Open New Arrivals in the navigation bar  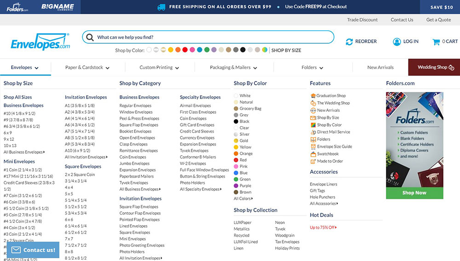click(x=380, y=68)
